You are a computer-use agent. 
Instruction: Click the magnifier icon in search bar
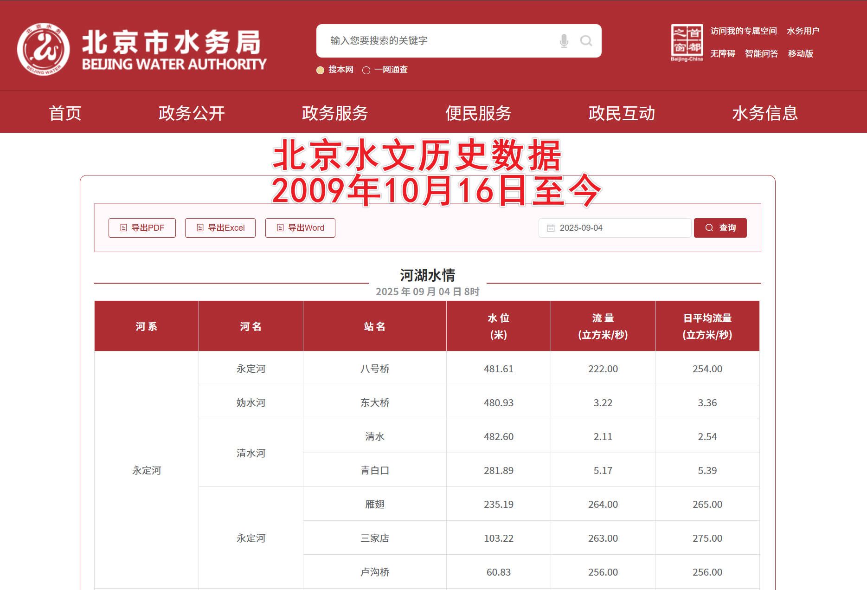click(586, 41)
